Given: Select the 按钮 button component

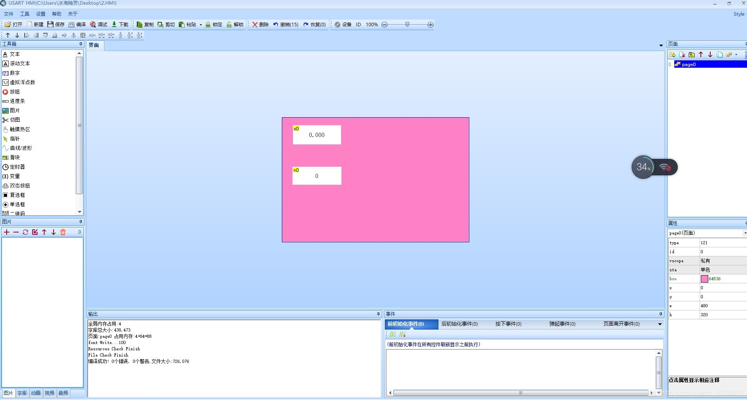Looking at the screenshot, I should (x=11, y=92).
